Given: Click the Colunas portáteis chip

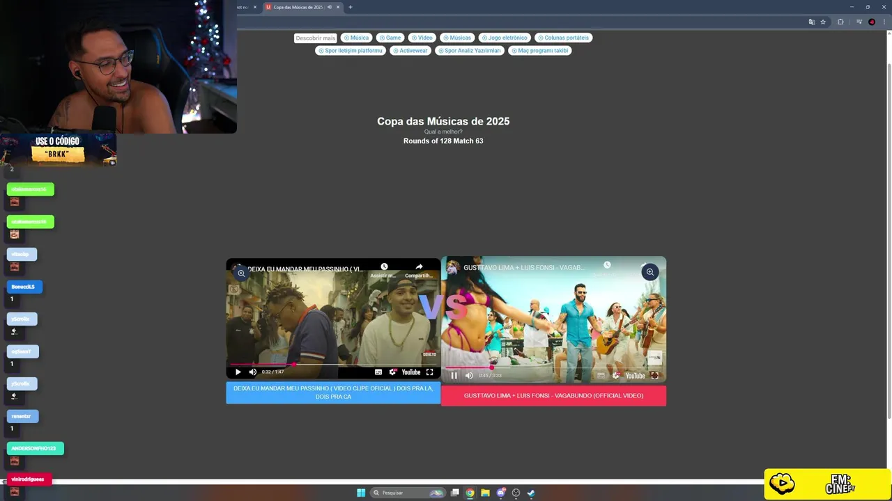Looking at the screenshot, I should click(563, 38).
